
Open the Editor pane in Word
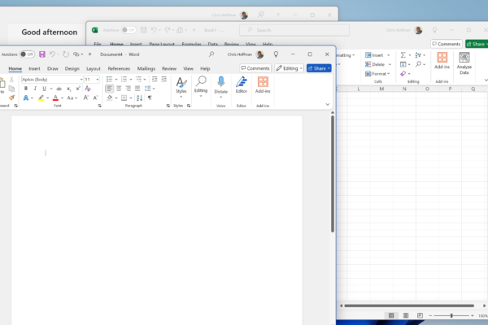[x=242, y=84]
